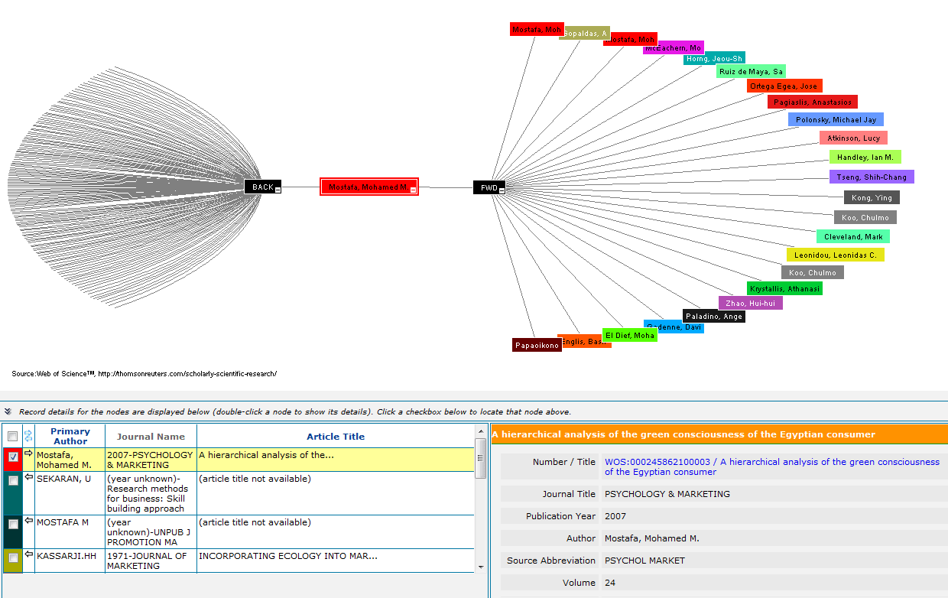Select the teal Horng, Jeou-Sh node
The width and height of the screenshot is (948, 598).
click(x=714, y=58)
